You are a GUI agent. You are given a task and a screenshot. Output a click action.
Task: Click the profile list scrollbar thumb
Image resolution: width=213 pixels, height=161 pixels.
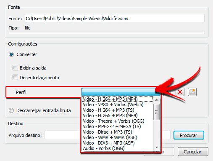[156, 112]
